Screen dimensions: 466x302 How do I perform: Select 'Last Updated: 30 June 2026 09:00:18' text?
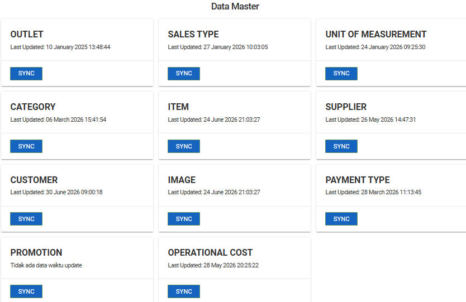pos(56,192)
